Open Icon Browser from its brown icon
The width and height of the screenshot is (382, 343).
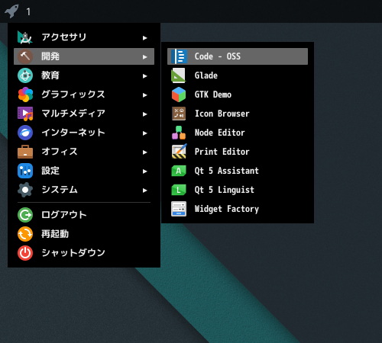click(179, 114)
